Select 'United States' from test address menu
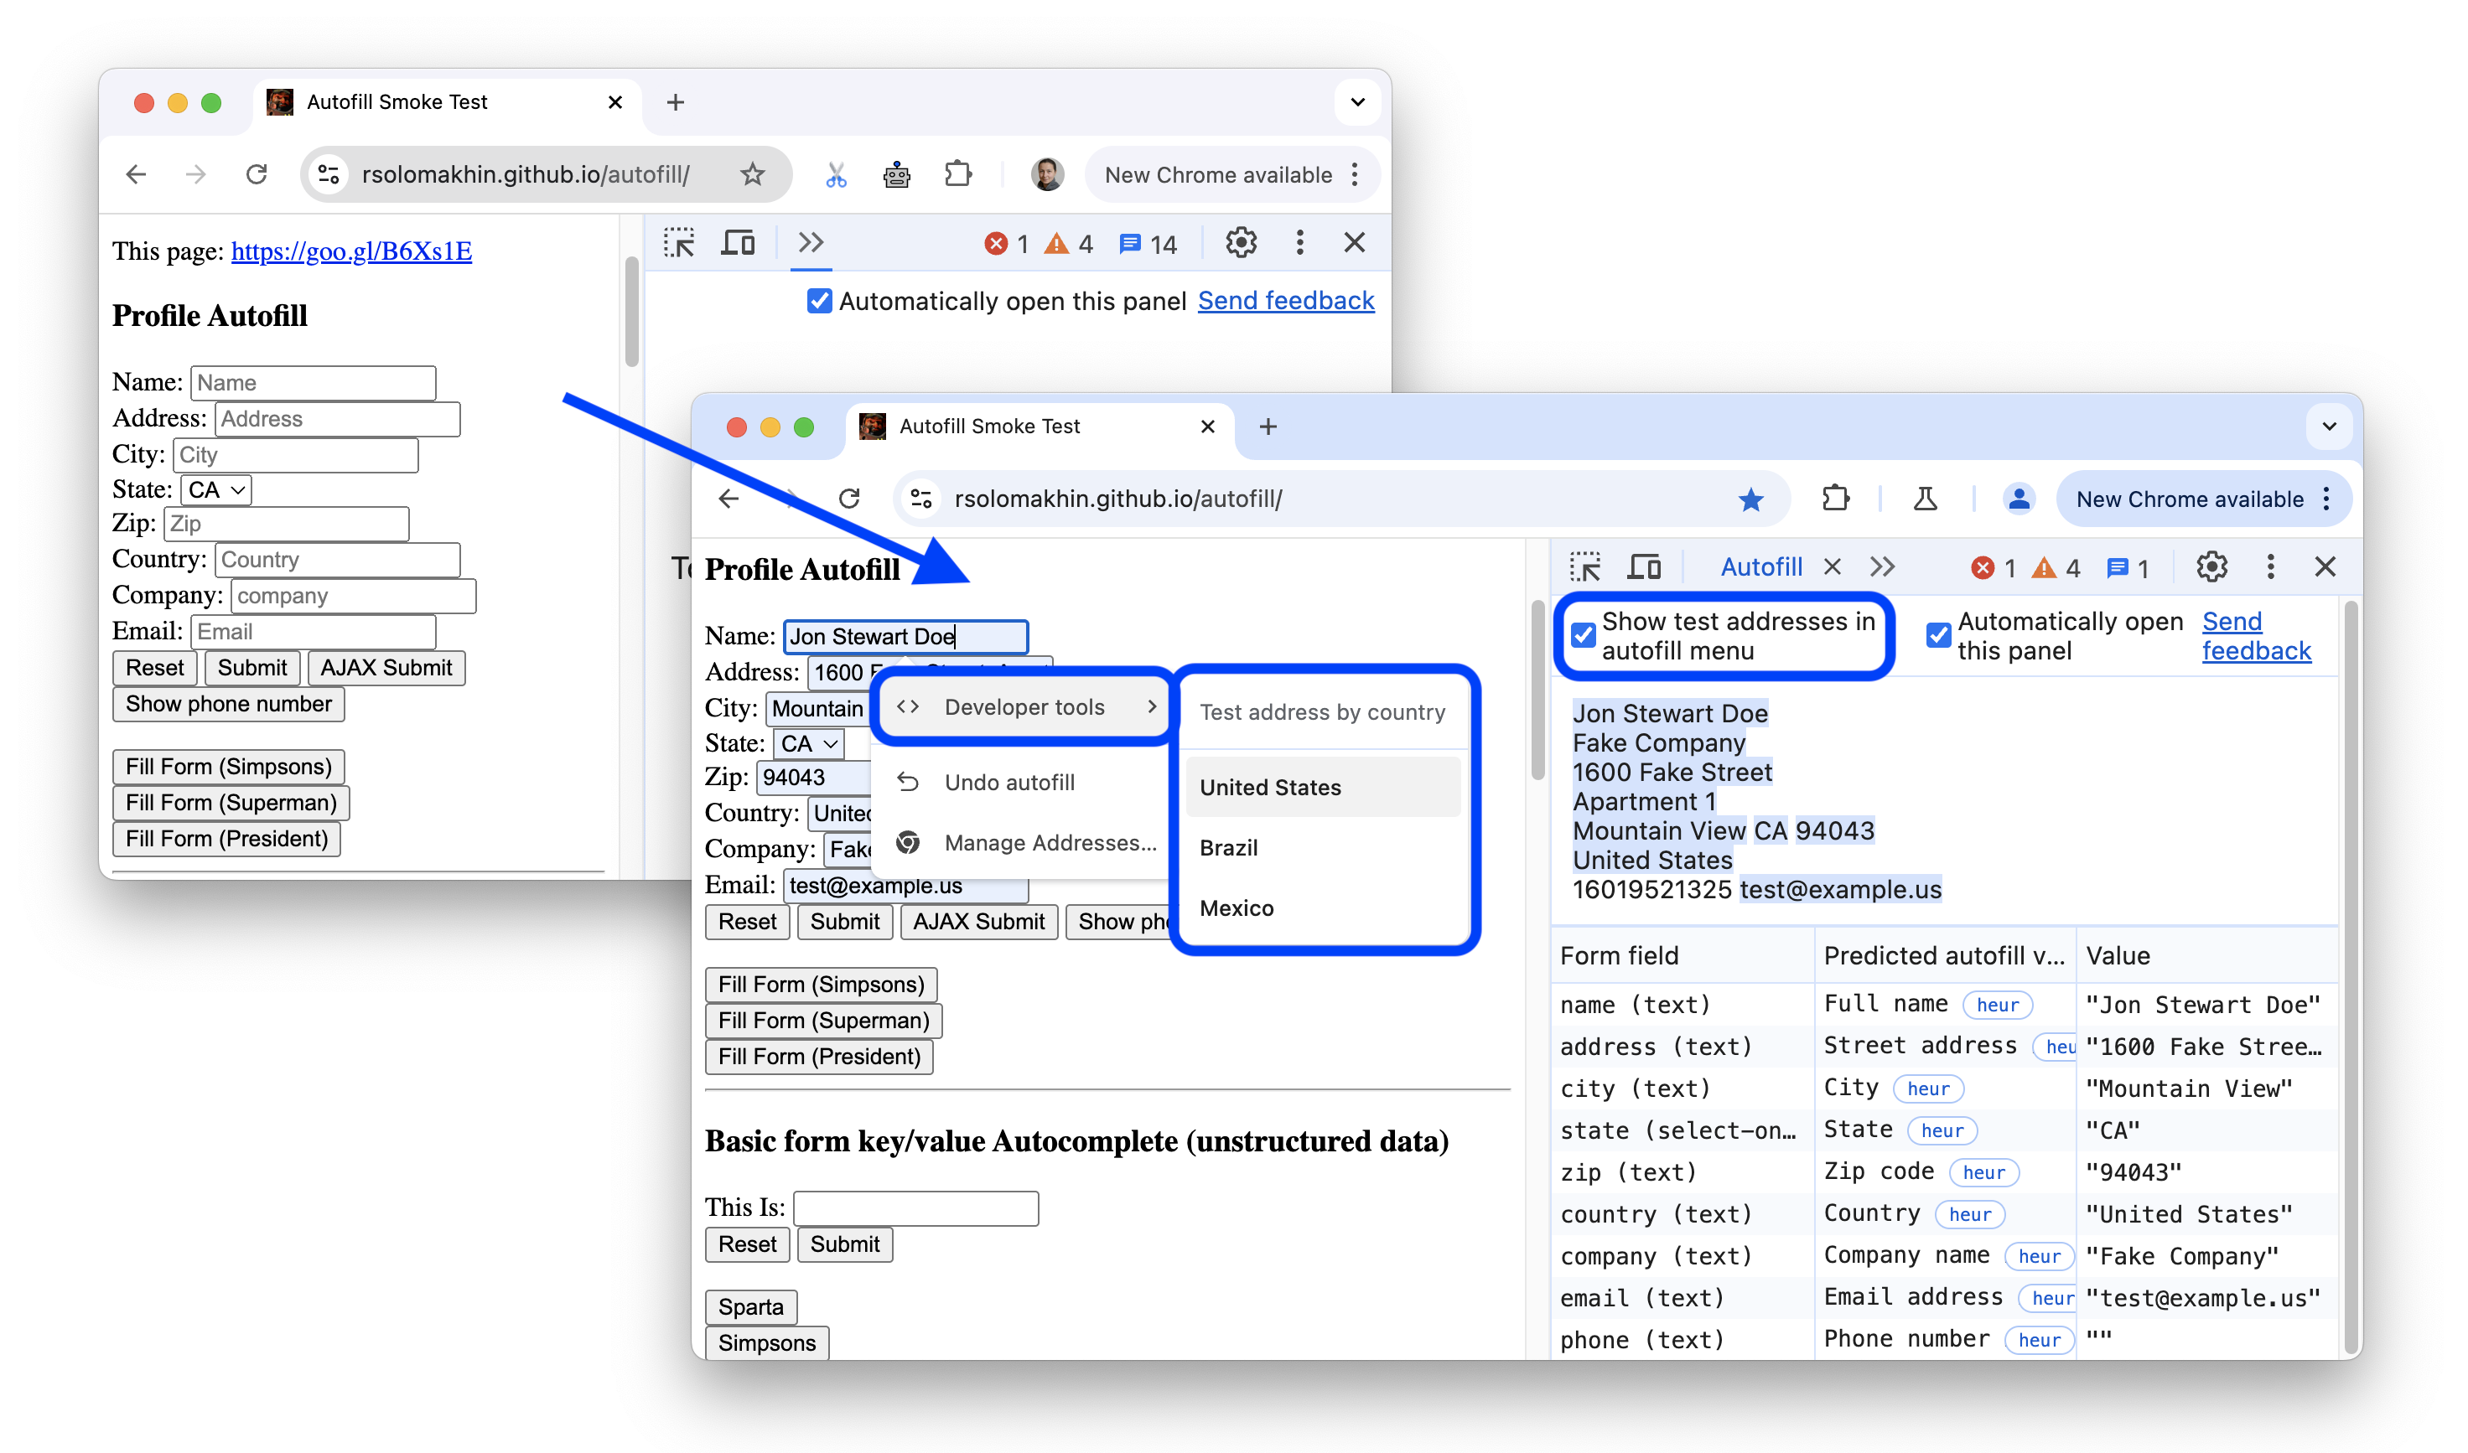Screen dimensions: 2468x1453 1271,787
